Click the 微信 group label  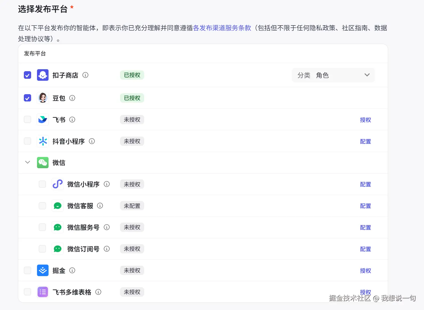tap(59, 163)
